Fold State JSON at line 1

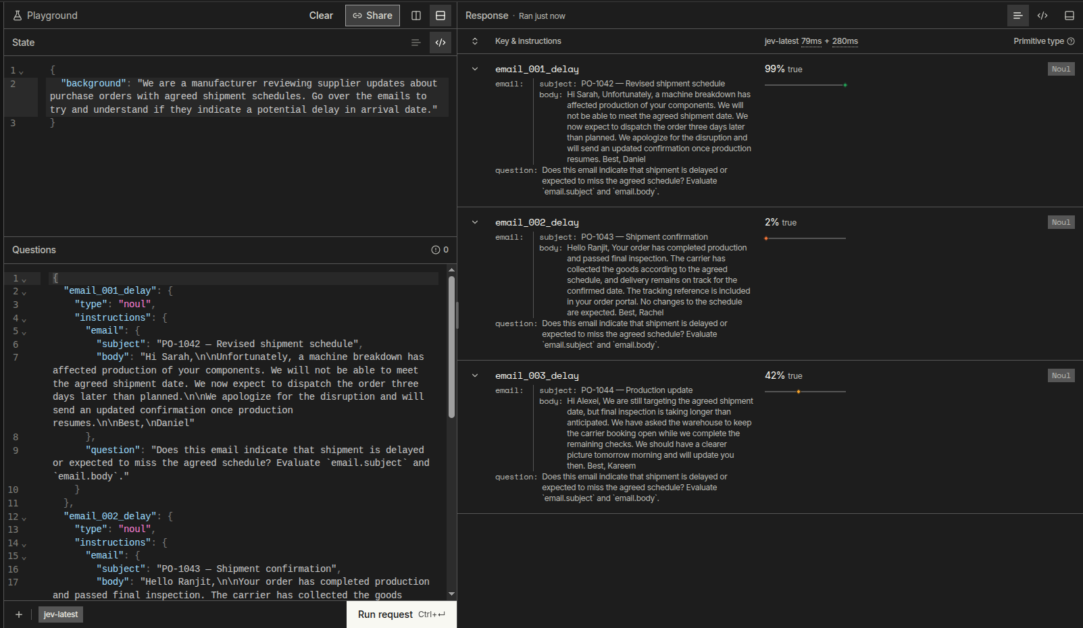pyautogui.click(x=22, y=72)
